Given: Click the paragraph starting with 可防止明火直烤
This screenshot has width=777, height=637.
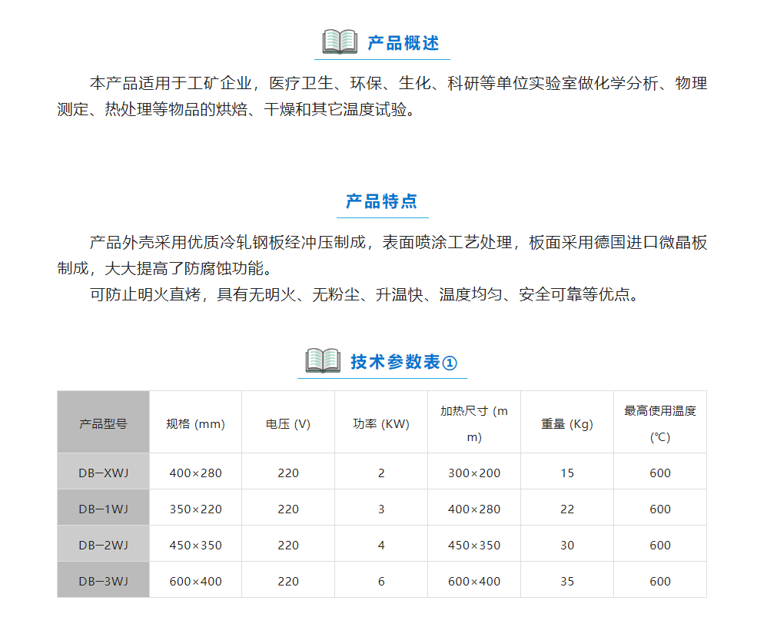Looking at the screenshot, I should (x=365, y=295).
